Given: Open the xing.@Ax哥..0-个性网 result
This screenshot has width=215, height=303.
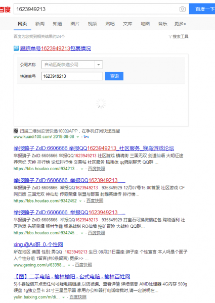Looking at the screenshot, I should click(38, 244).
